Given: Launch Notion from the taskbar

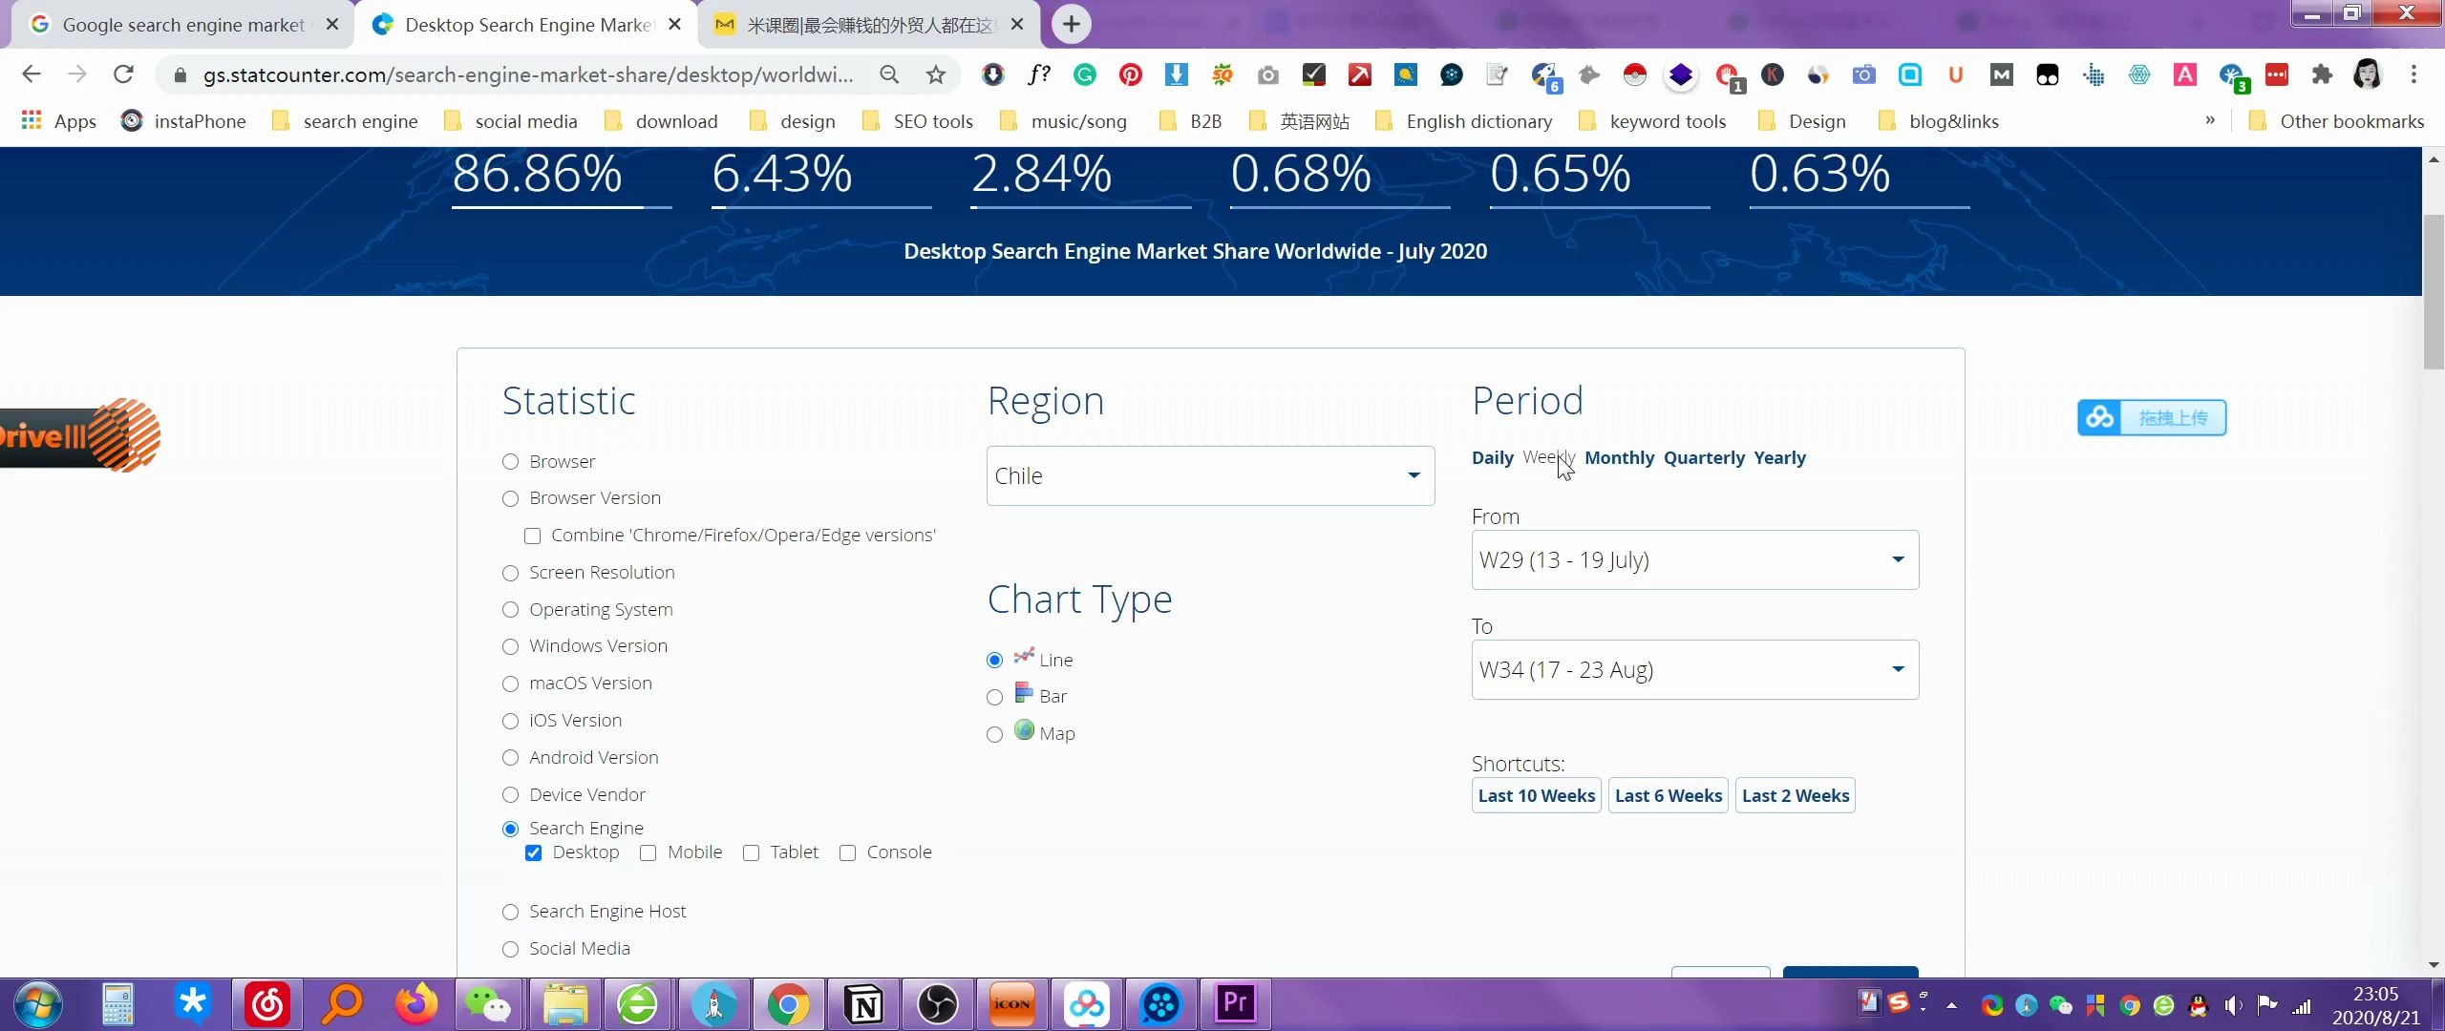Looking at the screenshot, I should [x=863, y=1004].
